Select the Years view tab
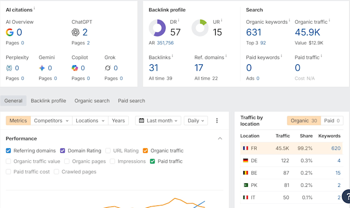 tap(118, 120)
